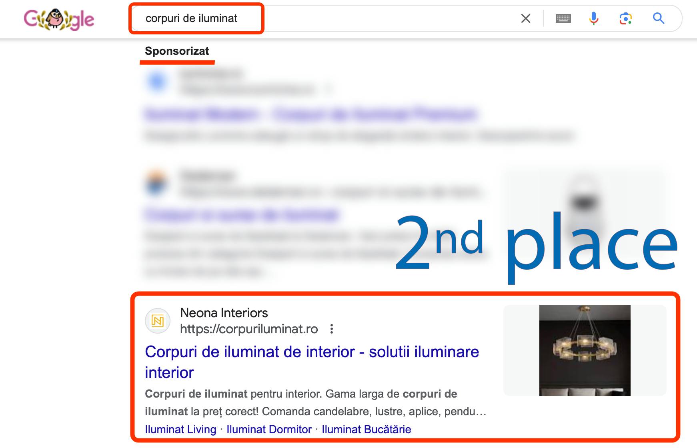Click the https://corpuriluminat.ro URL text
The height and width of the screenshot is (448, 697).
pos(249,329)
